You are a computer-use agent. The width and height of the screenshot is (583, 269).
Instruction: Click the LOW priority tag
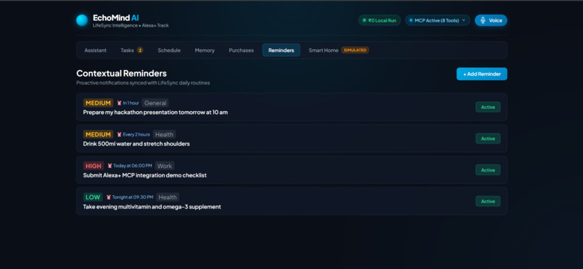(x=93, y=197)
